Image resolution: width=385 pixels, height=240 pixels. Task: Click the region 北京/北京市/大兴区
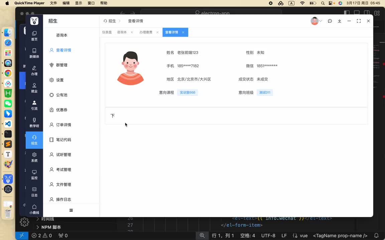(194, 79)
